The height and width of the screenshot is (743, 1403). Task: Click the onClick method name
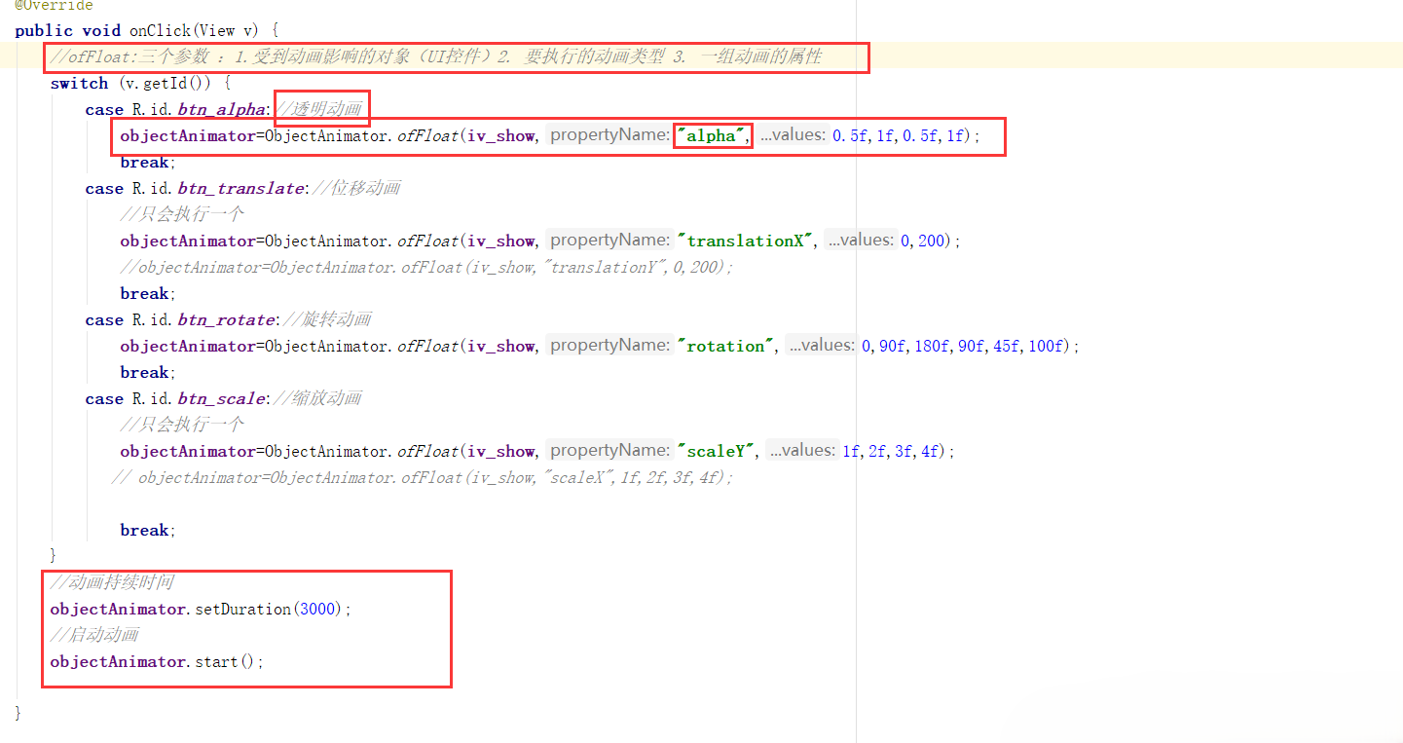click(x=163, y=30)
